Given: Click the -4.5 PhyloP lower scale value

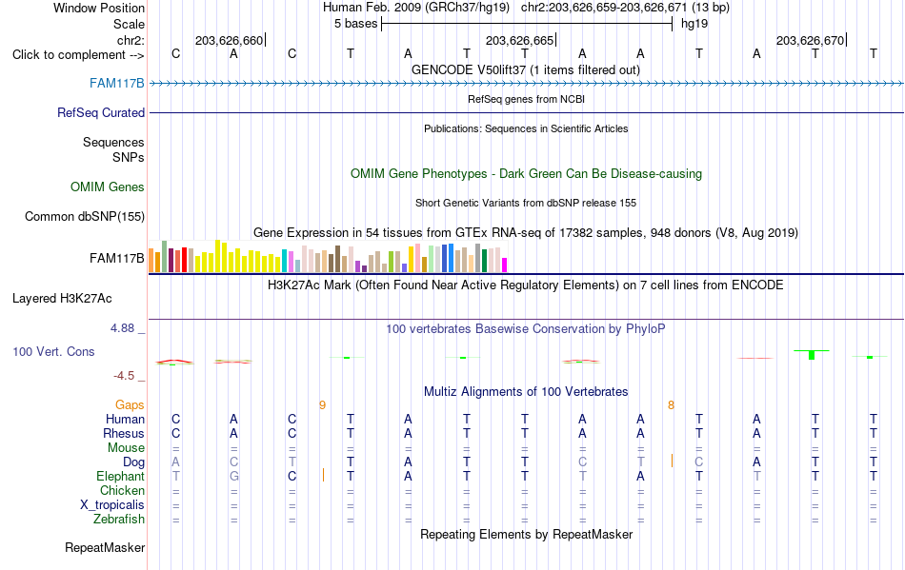Looking at the screenshot, I should 124,376.
